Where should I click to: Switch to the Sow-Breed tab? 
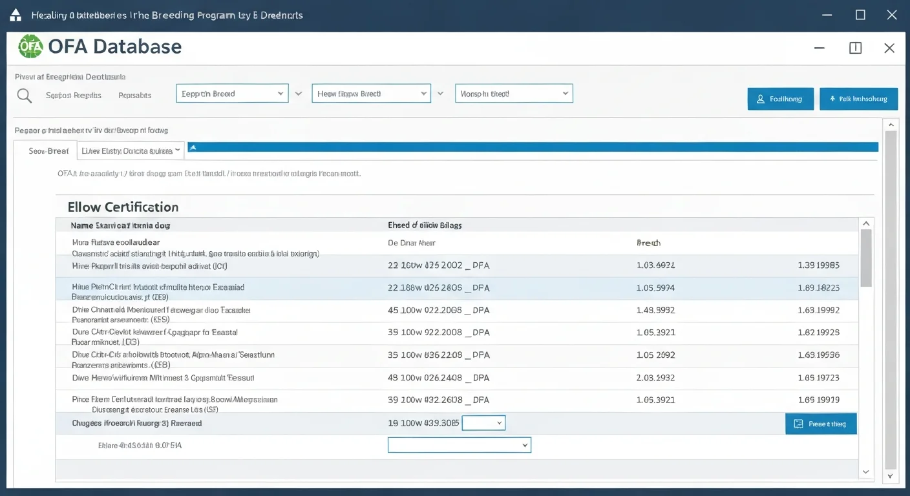coord(47,150)
